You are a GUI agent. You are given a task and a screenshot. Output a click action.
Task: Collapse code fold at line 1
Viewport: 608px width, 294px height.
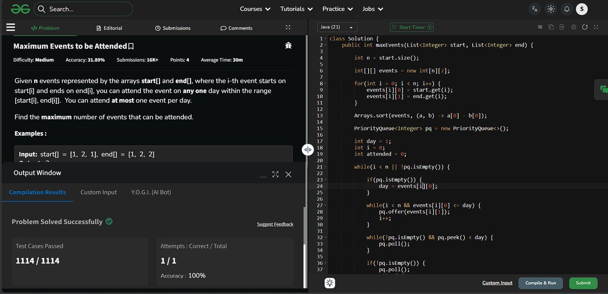(326, 39)
